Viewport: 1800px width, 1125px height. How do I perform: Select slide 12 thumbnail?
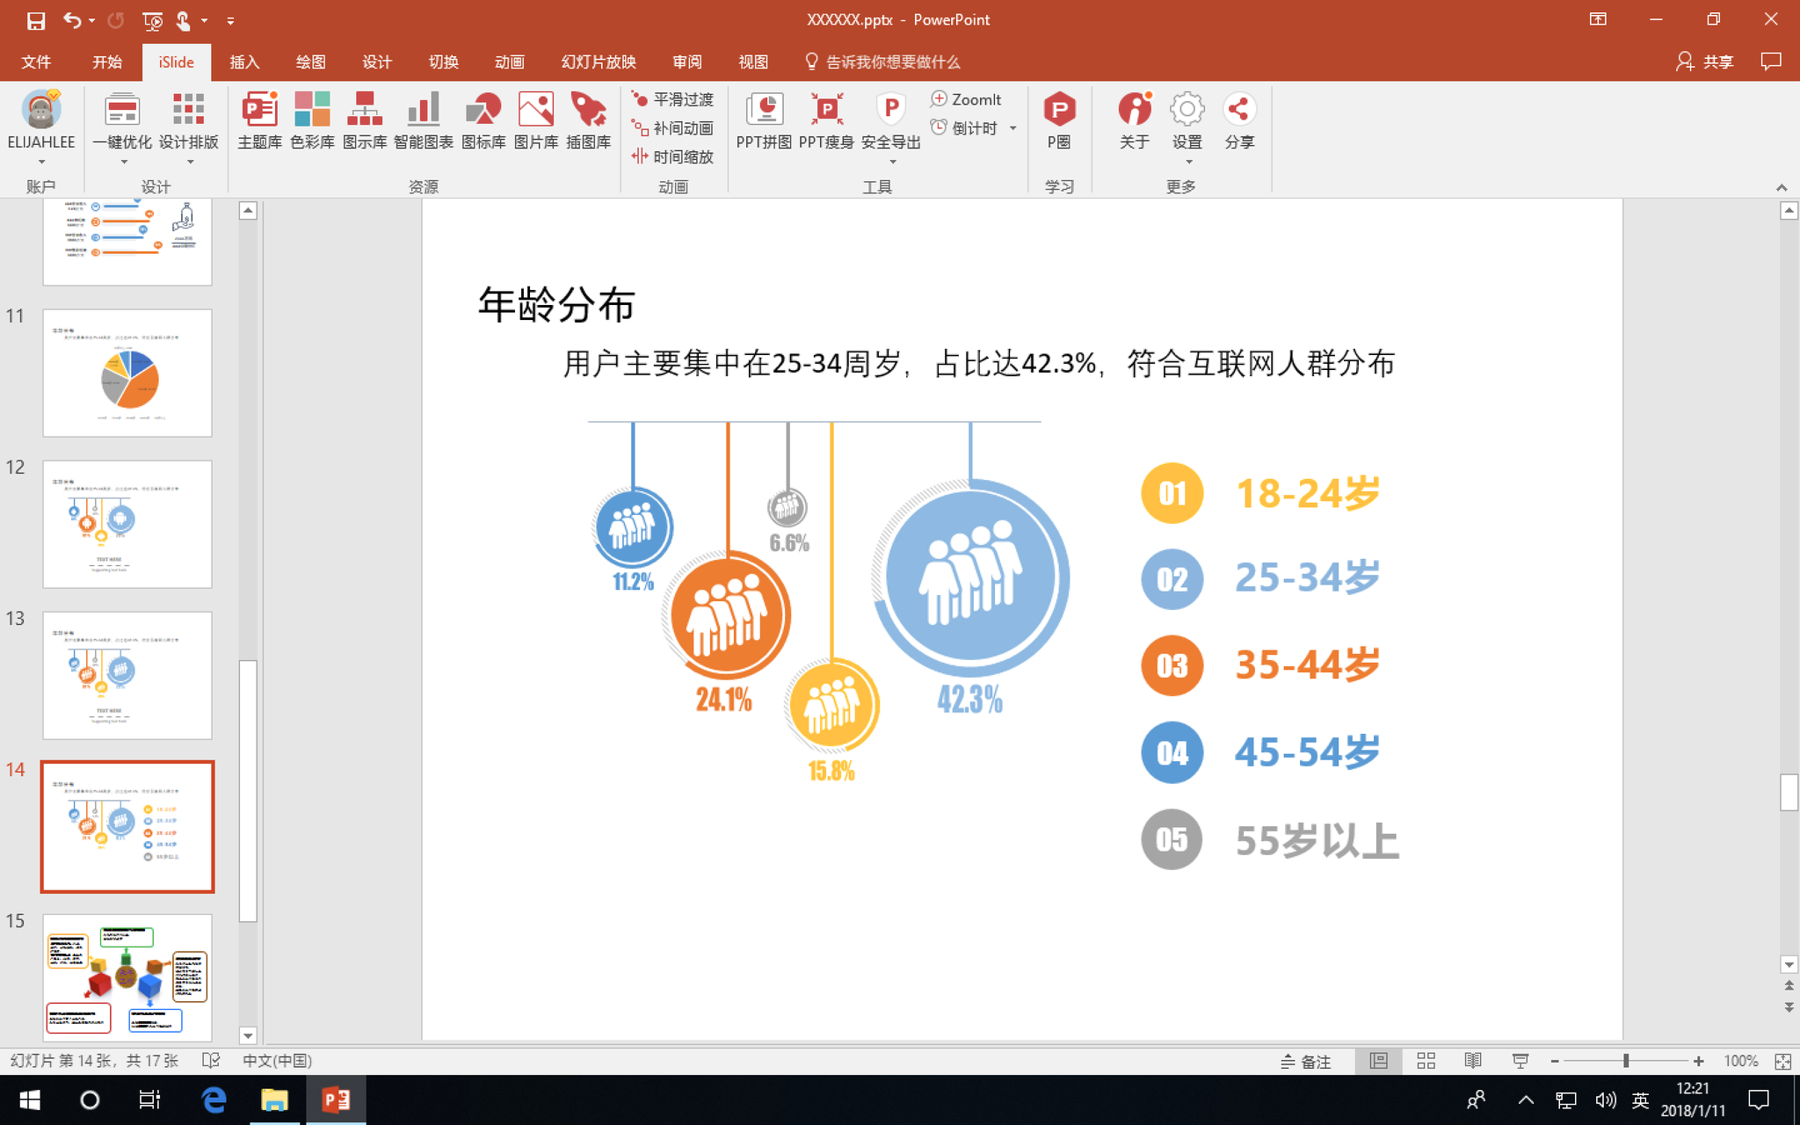127,524
